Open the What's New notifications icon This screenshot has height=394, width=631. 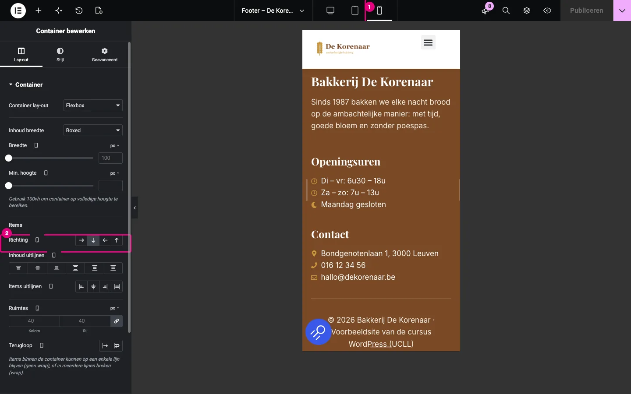486,11
